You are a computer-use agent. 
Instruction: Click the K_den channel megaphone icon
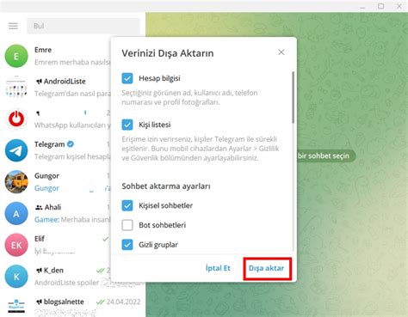pyautogui.click(x=39, y=271)
